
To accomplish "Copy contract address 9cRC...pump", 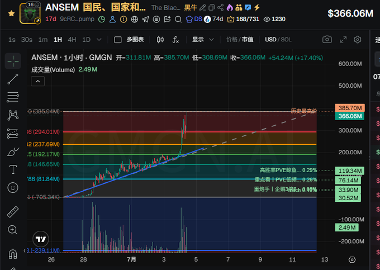I will (77, 19).
